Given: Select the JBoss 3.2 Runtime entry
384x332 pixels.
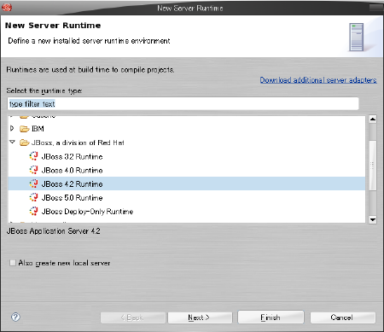Looking at the screenshot, I should point(72,156).
